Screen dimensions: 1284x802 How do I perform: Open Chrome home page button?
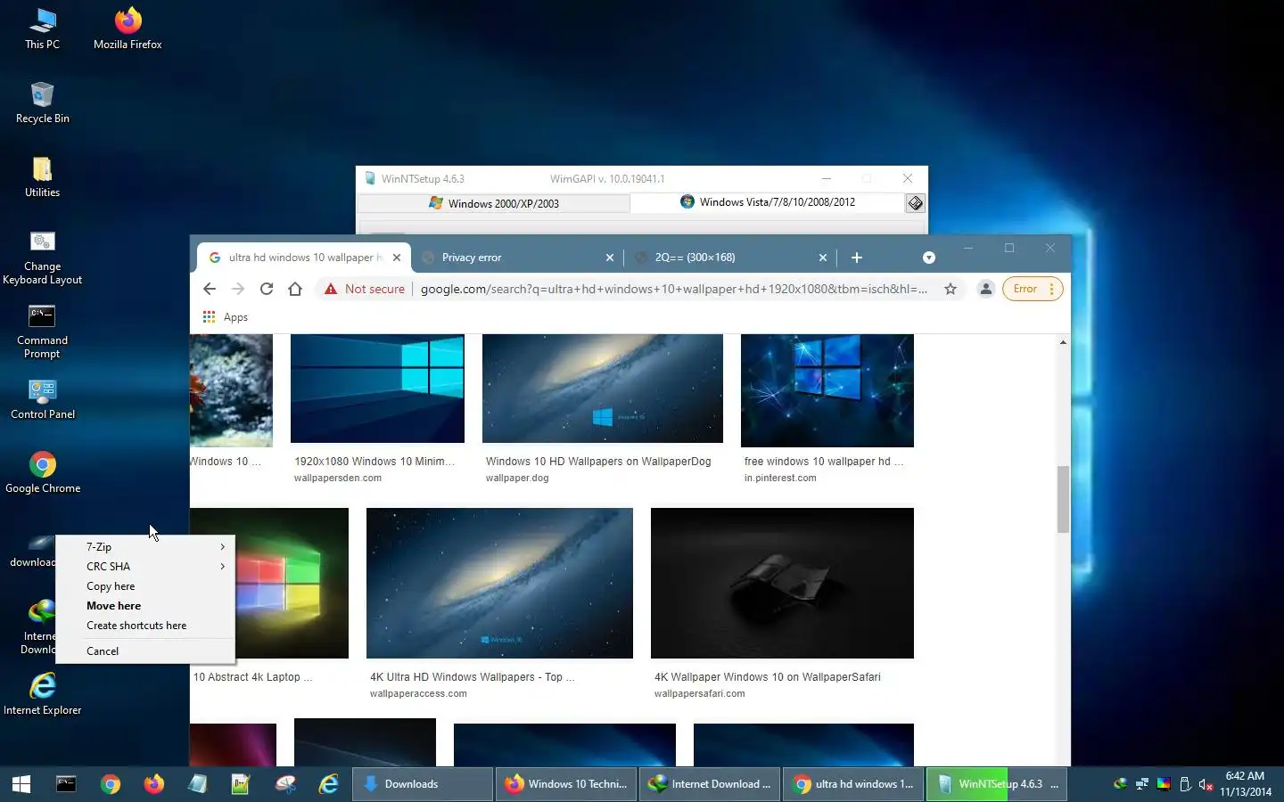click(295, 289)
